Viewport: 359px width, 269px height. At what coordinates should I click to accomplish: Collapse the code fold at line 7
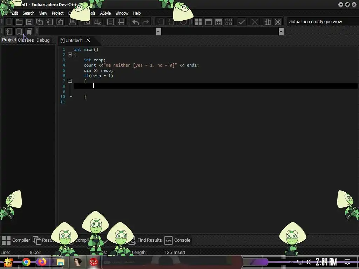(70, 81)
